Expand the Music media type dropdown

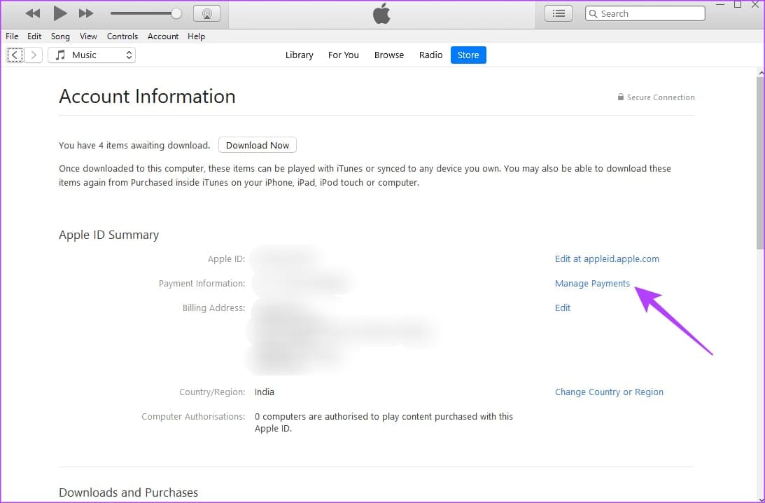(92, 55)
